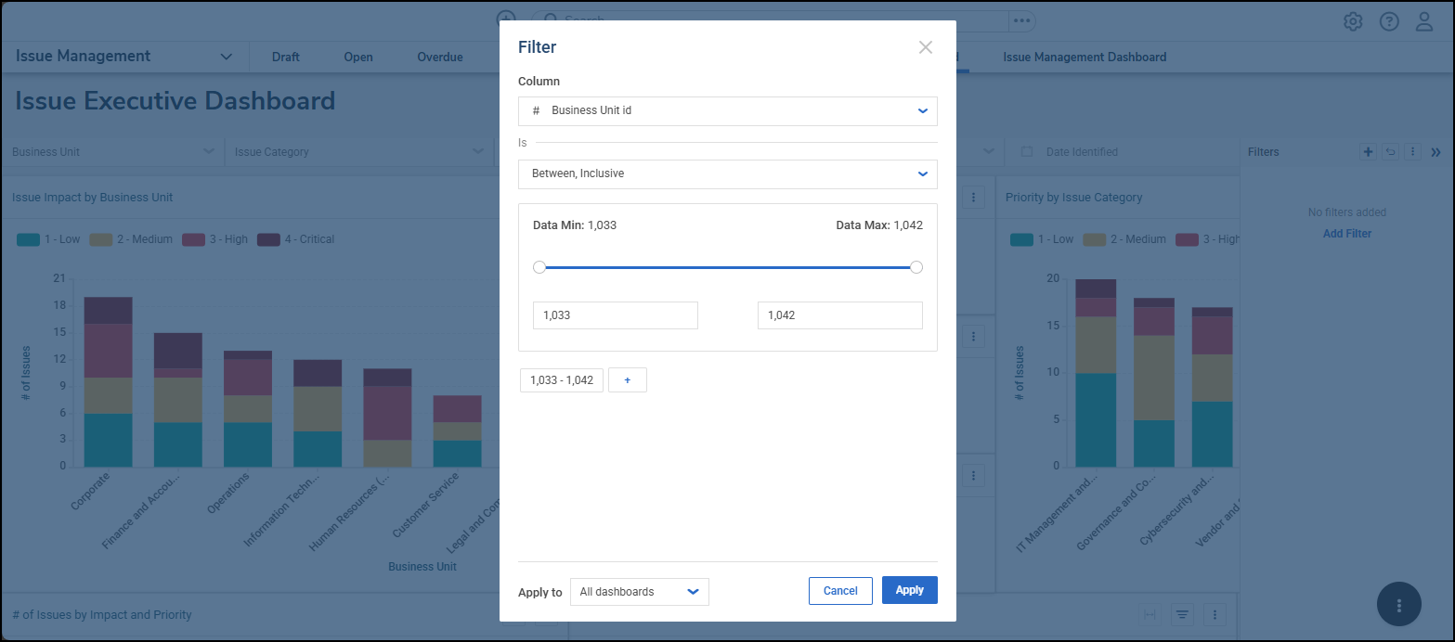Click the search bar ellipsis options icon

tap(1021, 20)
